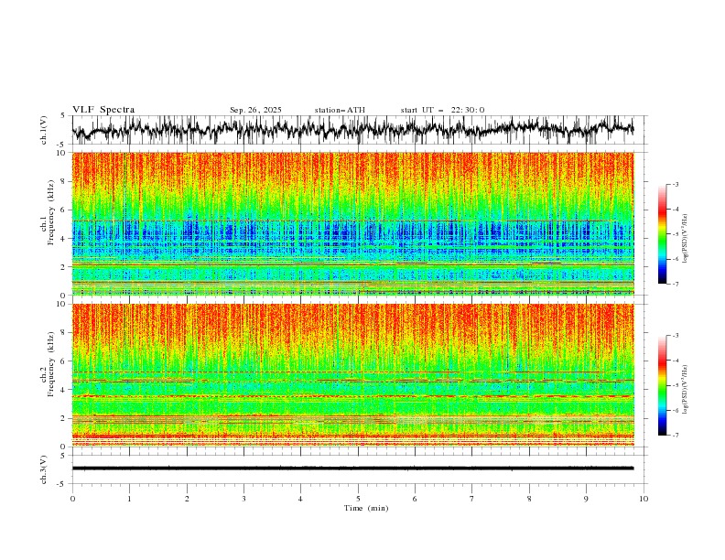Click the "6" kHz tick on ch.2 spectrogram axis

coord(65,361)
